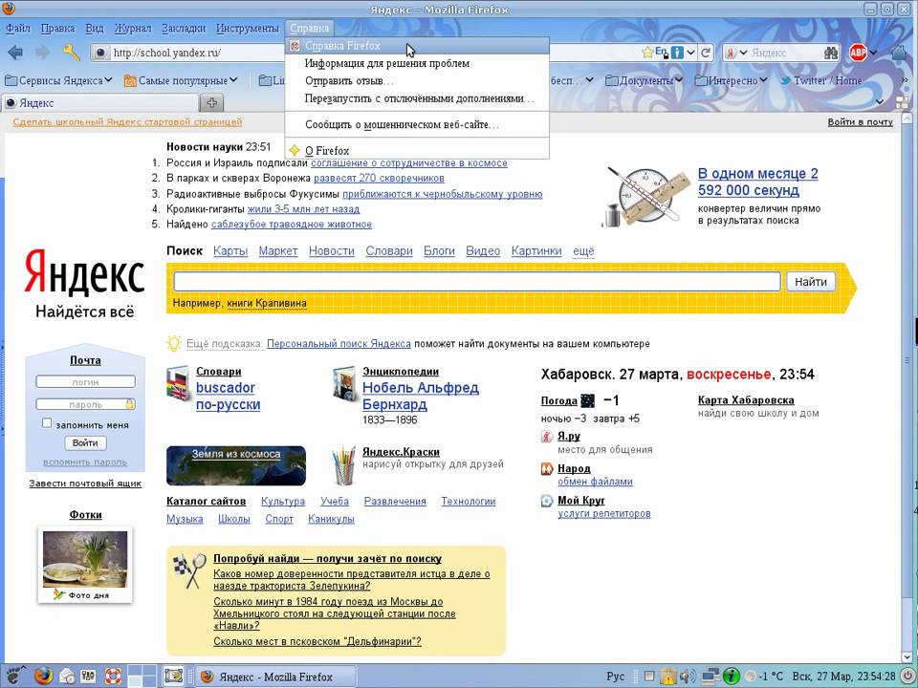The image size is (918, 688).
Task: Click the пароль input field
Action: [x=85, y=404]
